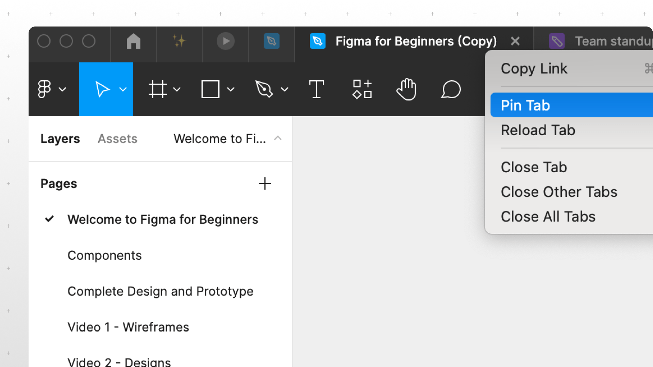The width and height of the screenshot is (653, 367).
Task: Expand the Figma main menu chevron
Action: click(62, 89)
